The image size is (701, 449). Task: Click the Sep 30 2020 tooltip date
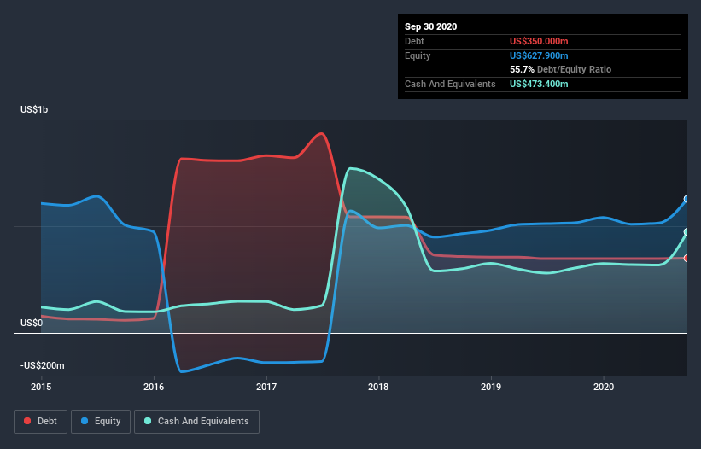click(431, 26)
